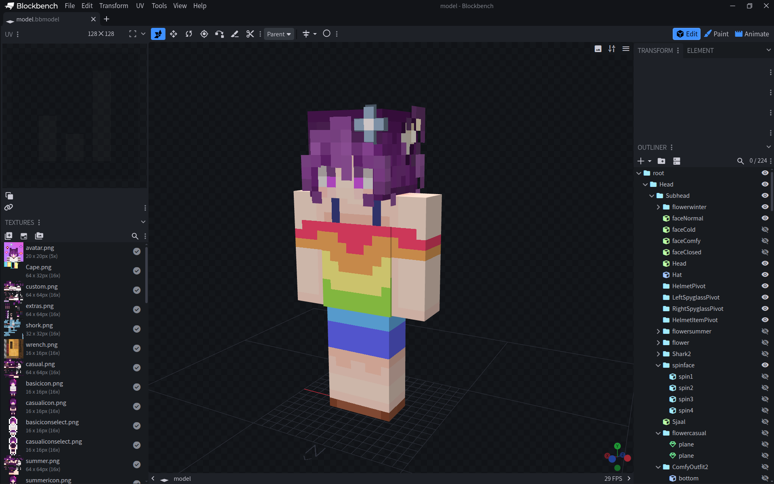Viewport: 774px width, 484px height.
Task: Expand the Shark2 group
Action: (658, 354)
